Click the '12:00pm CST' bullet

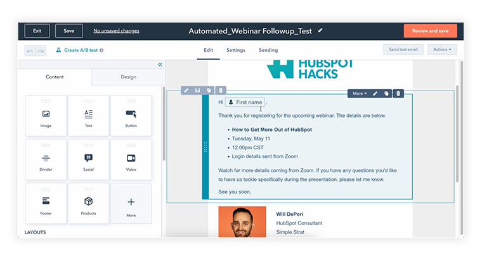tap(248, 147)
